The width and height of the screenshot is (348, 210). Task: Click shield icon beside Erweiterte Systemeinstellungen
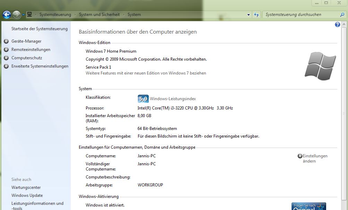pos(7,66)
